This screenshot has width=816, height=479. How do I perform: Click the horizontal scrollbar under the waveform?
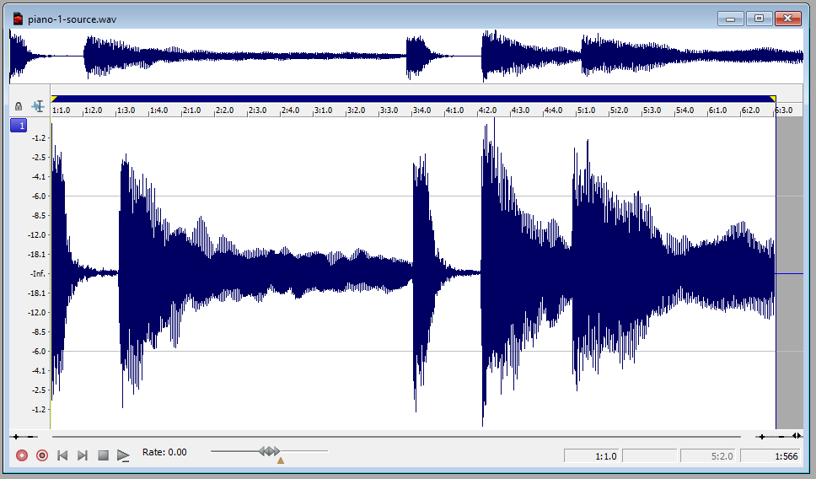click(396, 437)
